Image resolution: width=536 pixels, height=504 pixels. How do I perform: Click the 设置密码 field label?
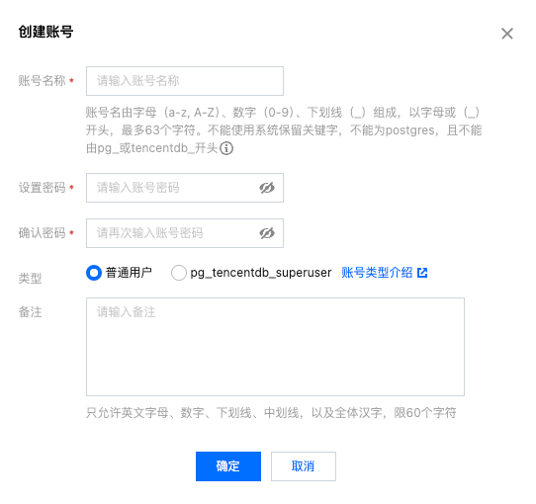42,188
